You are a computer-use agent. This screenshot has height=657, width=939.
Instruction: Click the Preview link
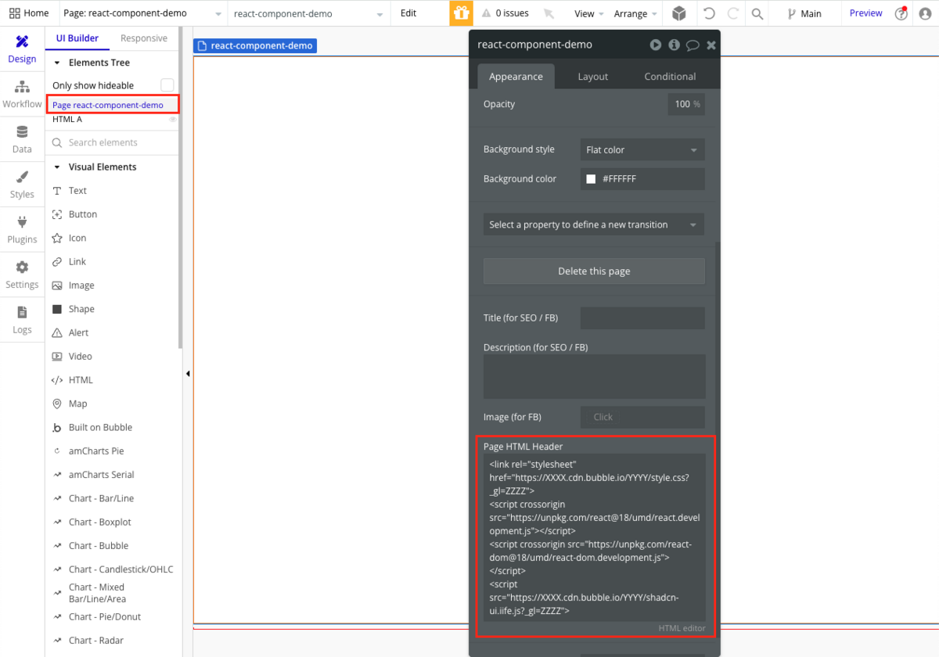tap(866, 13)
